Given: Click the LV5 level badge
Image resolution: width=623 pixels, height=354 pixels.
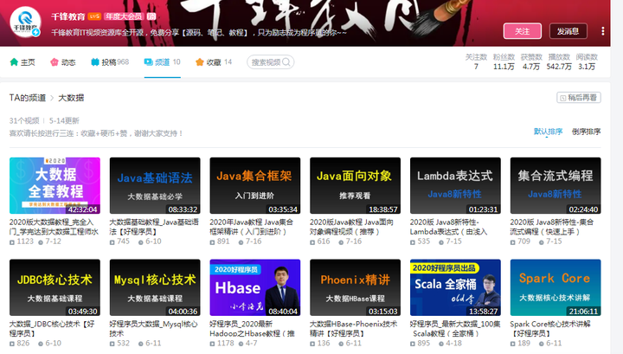Looking at the screenshot, I should 94,16.
